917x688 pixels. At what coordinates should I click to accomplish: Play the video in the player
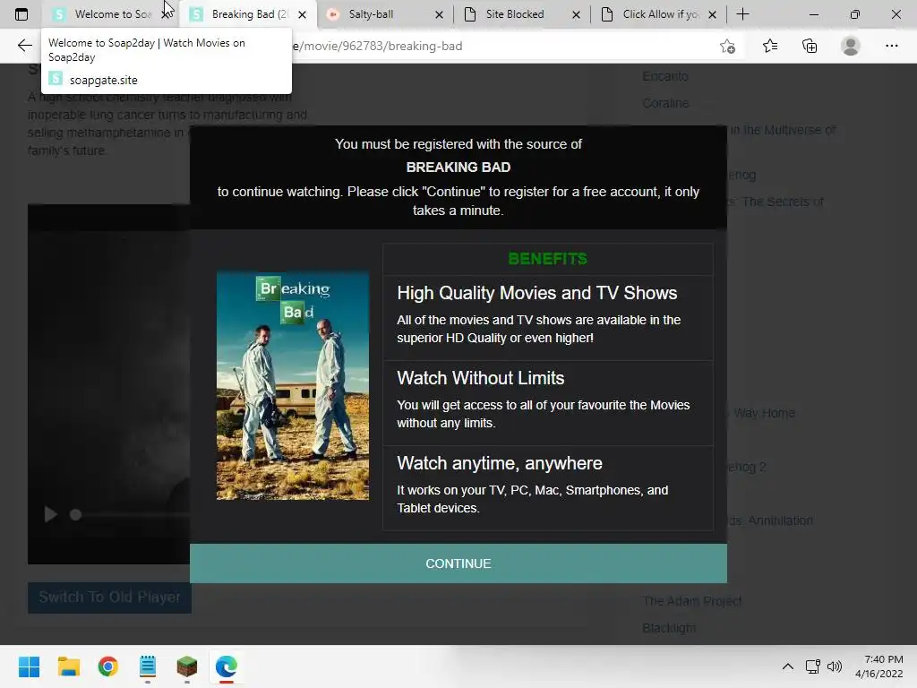51,514
